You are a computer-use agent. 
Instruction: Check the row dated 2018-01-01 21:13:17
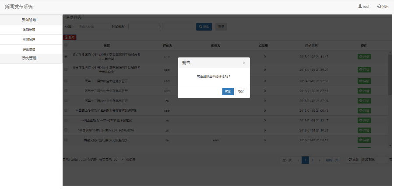[x=66, y=120]
